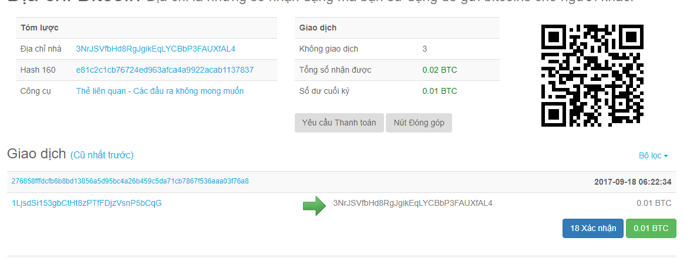Open the Bộ lọc filter dropdown
The height and width of the screenshot is (258, 687).
tap(654, 155)
